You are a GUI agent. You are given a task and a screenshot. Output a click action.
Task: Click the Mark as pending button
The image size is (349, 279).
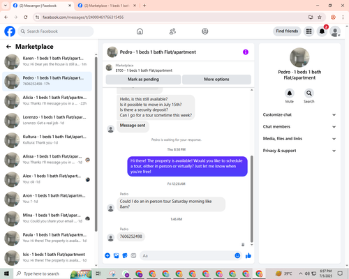[143, 80]
